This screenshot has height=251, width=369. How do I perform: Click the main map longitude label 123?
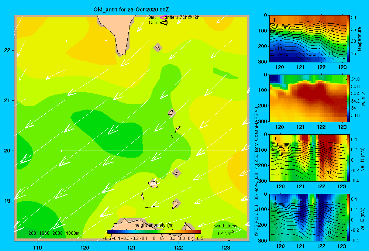point(226,247)
